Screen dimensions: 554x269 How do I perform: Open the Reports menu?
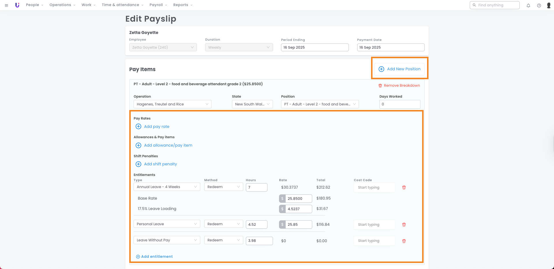point(183,5)
